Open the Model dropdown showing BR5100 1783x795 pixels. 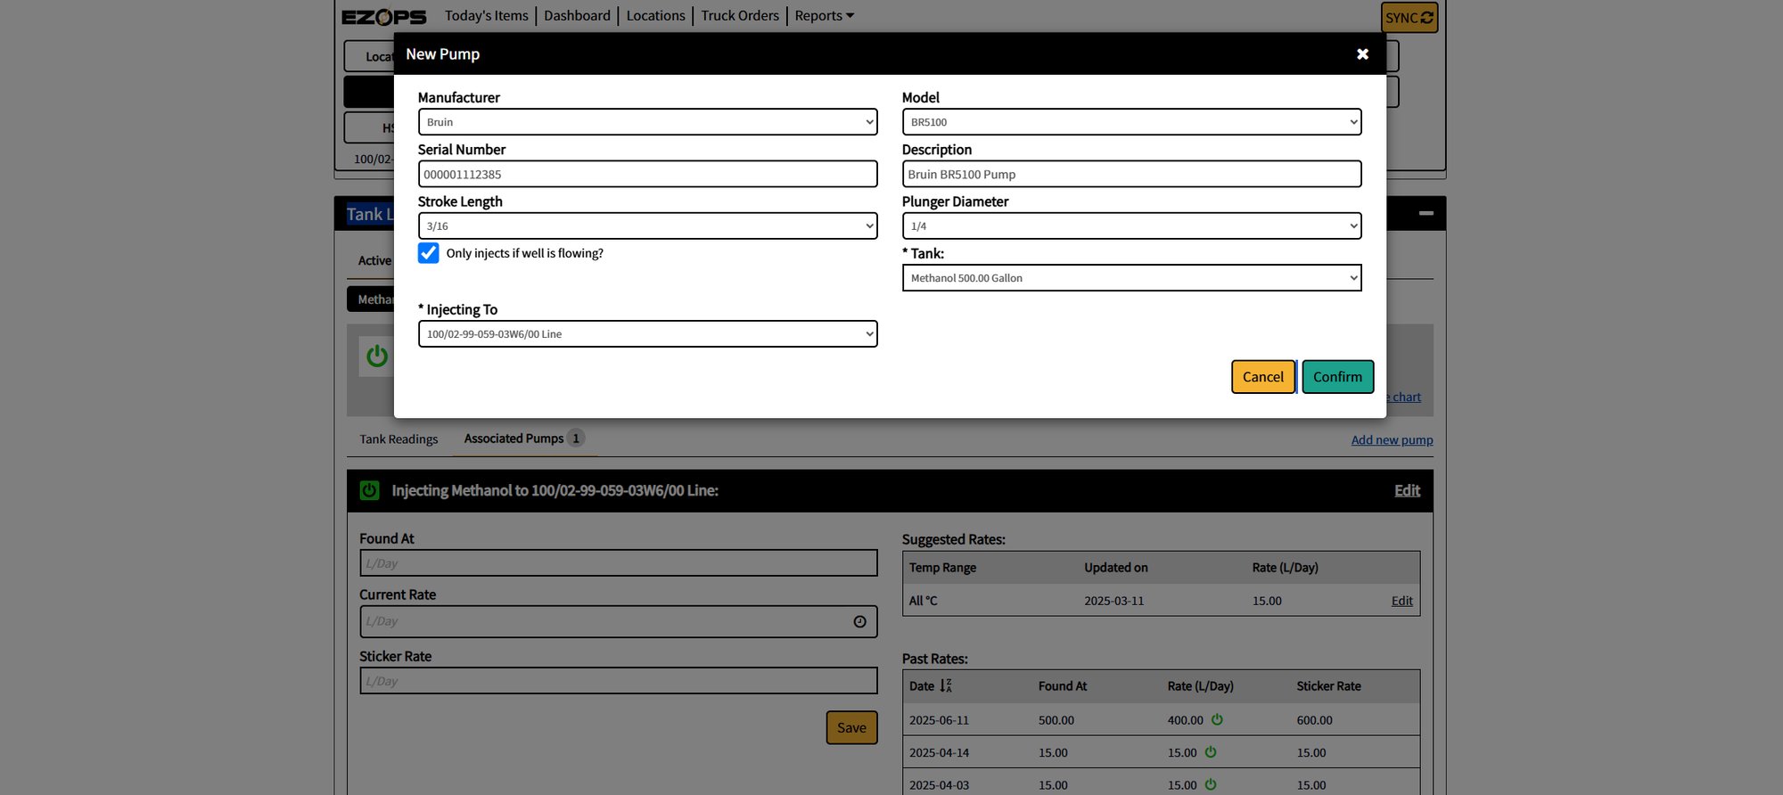pyautogui.click(x=1131, y=122)
